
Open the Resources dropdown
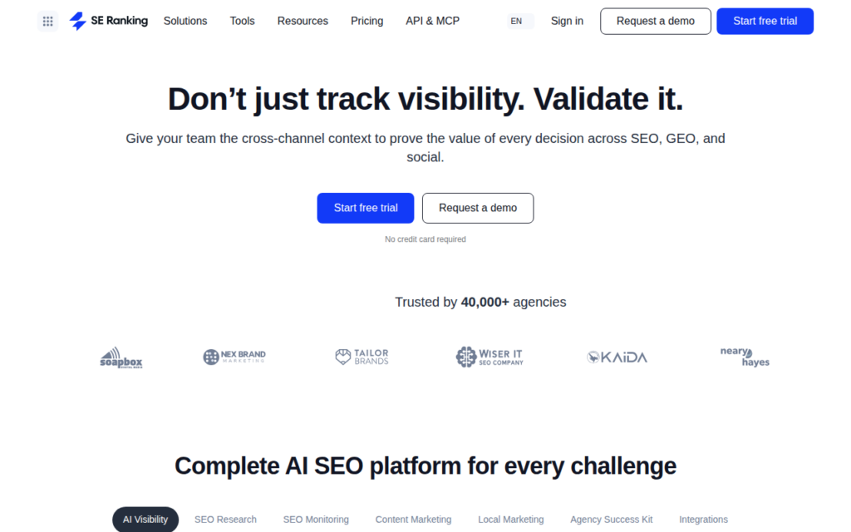(303, 21)
